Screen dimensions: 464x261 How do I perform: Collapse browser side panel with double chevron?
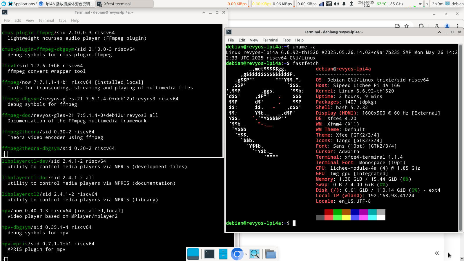(x=437, y=253)
